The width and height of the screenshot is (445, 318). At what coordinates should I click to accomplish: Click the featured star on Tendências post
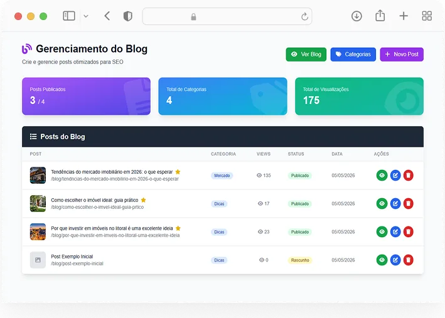tap(178, 172)
